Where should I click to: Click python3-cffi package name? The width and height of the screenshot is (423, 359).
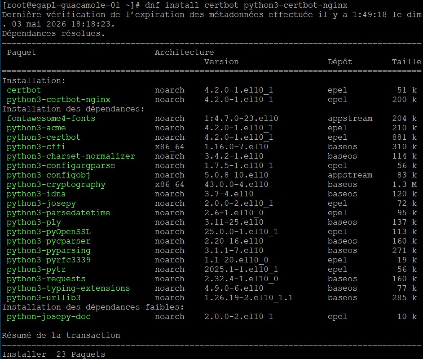[36, 147]
